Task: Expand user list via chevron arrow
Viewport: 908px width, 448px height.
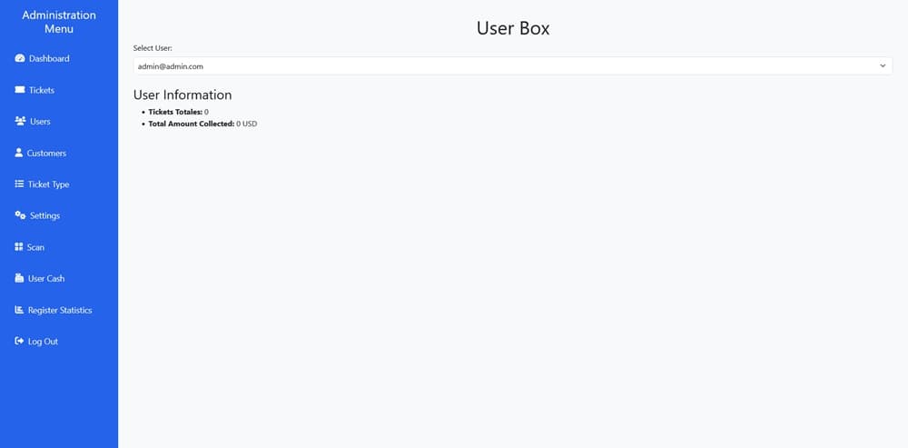Action: coord(883,66)
